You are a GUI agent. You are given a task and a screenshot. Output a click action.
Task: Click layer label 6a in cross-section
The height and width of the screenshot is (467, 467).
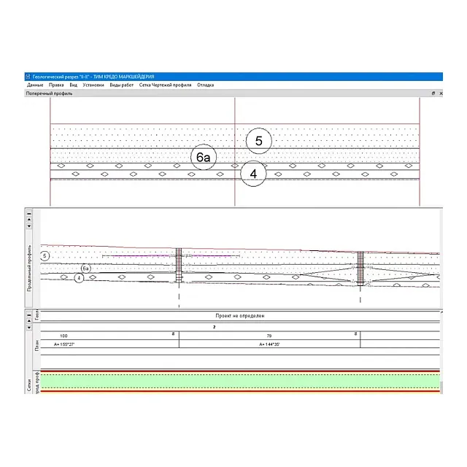[204, 157]
